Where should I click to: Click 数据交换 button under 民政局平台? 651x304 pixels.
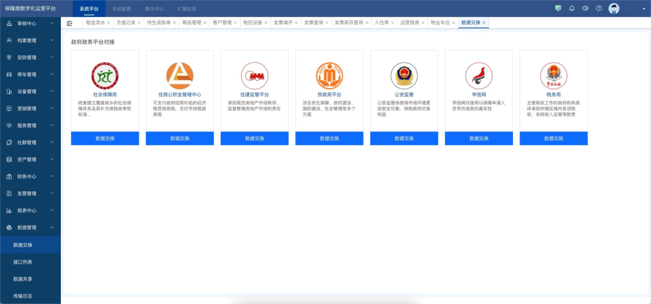[x=329, y=138]
